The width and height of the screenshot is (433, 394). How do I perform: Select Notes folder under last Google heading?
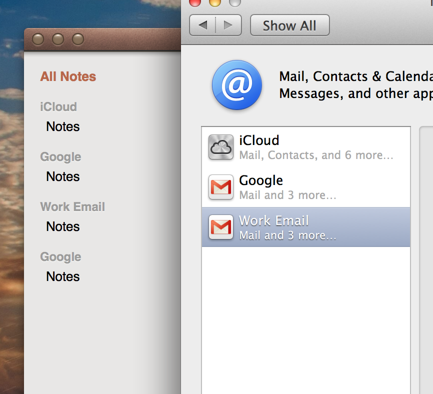(x=63, y=276)
